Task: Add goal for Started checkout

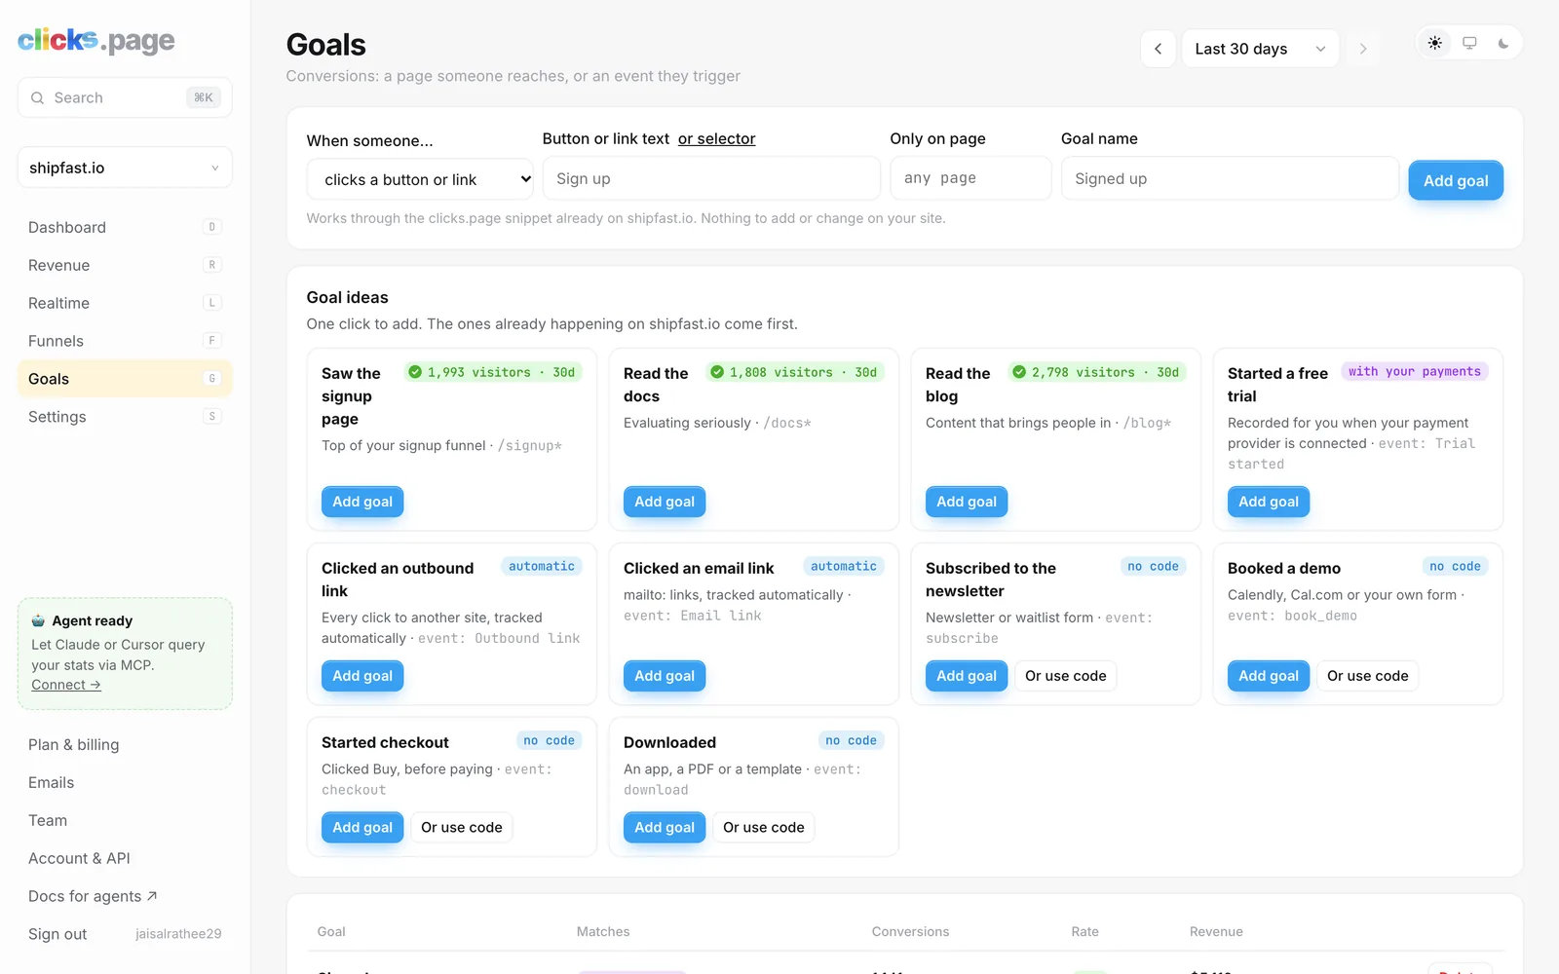Action: [362, 827]
